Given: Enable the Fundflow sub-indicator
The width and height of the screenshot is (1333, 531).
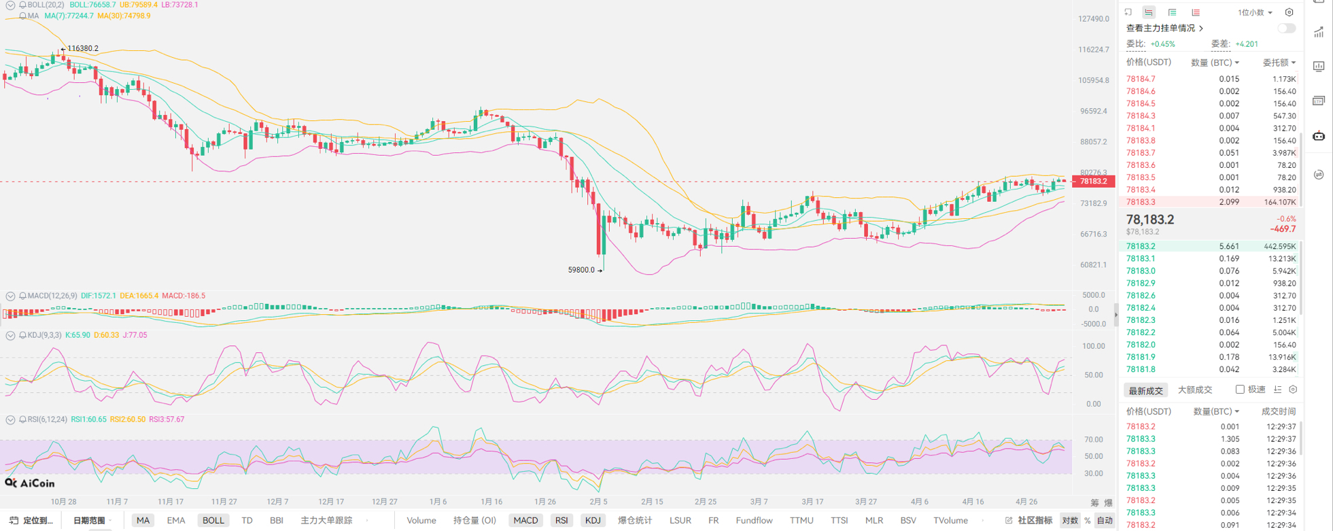Looking at the screenshot, I should point(754,521).
